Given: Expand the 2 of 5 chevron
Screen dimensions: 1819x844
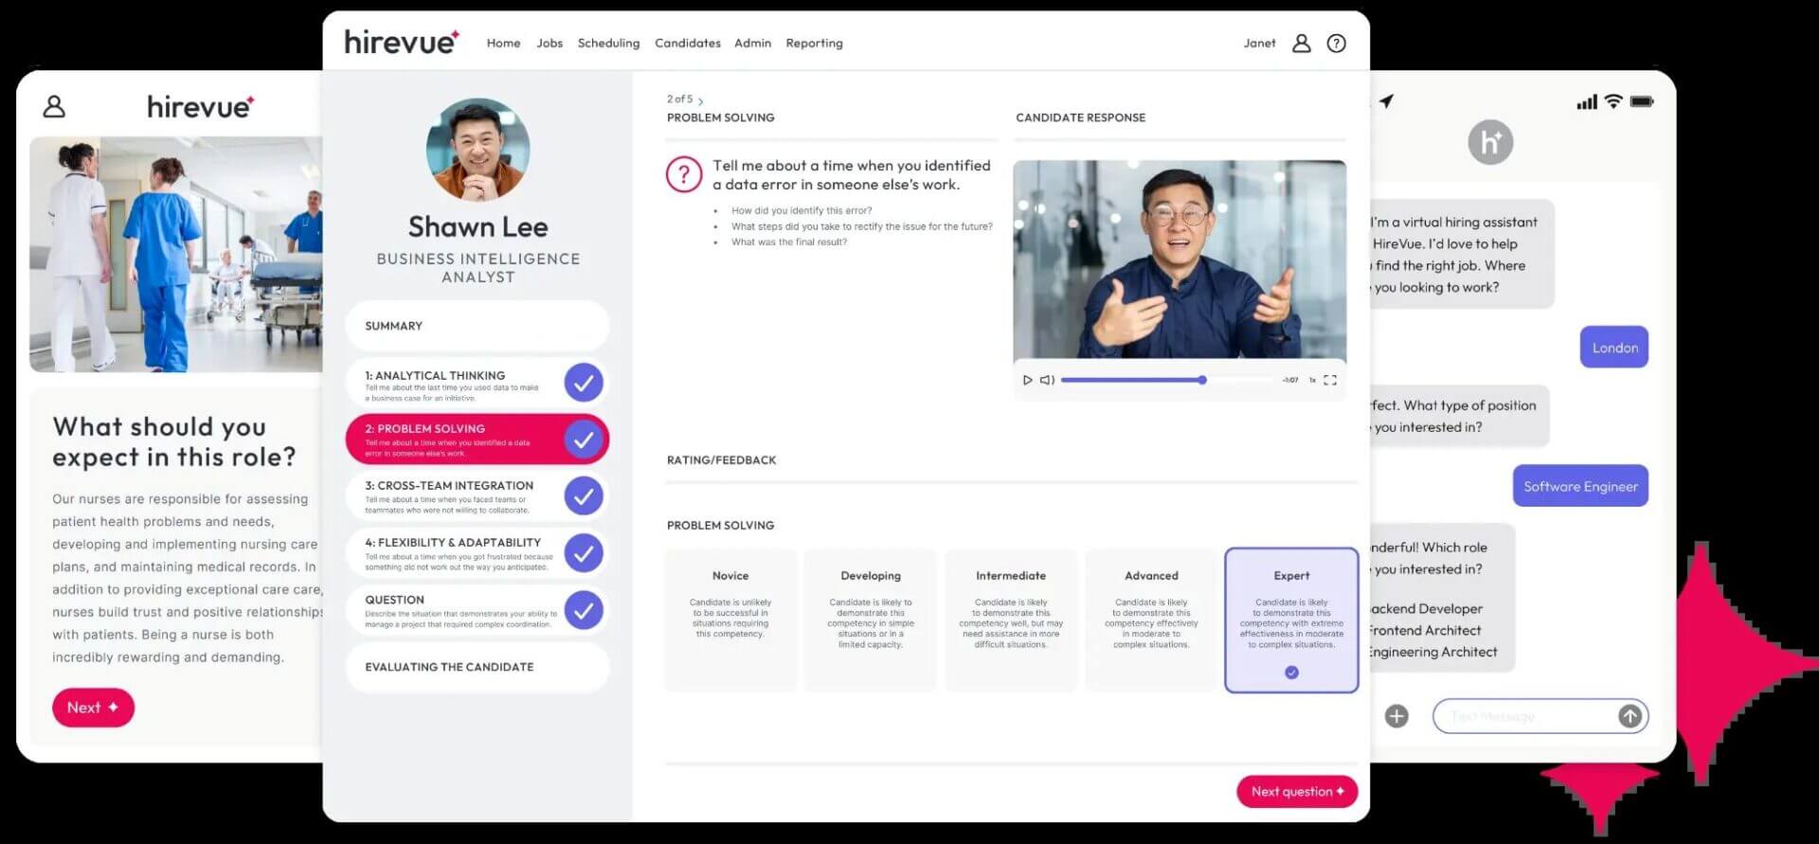Looking at the screenshot, I should click(x=700, y=100).
